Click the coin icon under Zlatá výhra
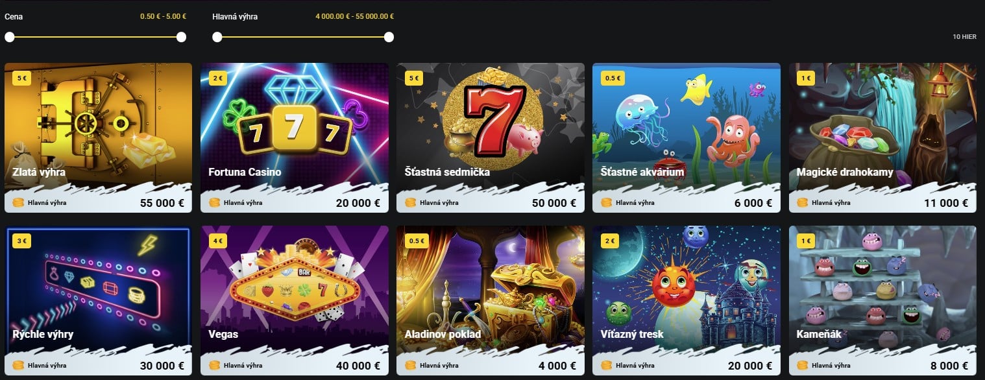Viewport: 985px width, 380px height. tap(18, 202)
